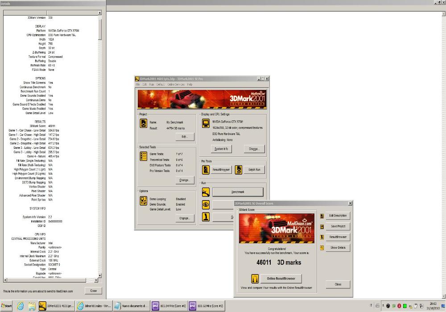
Task: Click the Details horizontal scrollbar right arrow
Action: click(96, 280)
